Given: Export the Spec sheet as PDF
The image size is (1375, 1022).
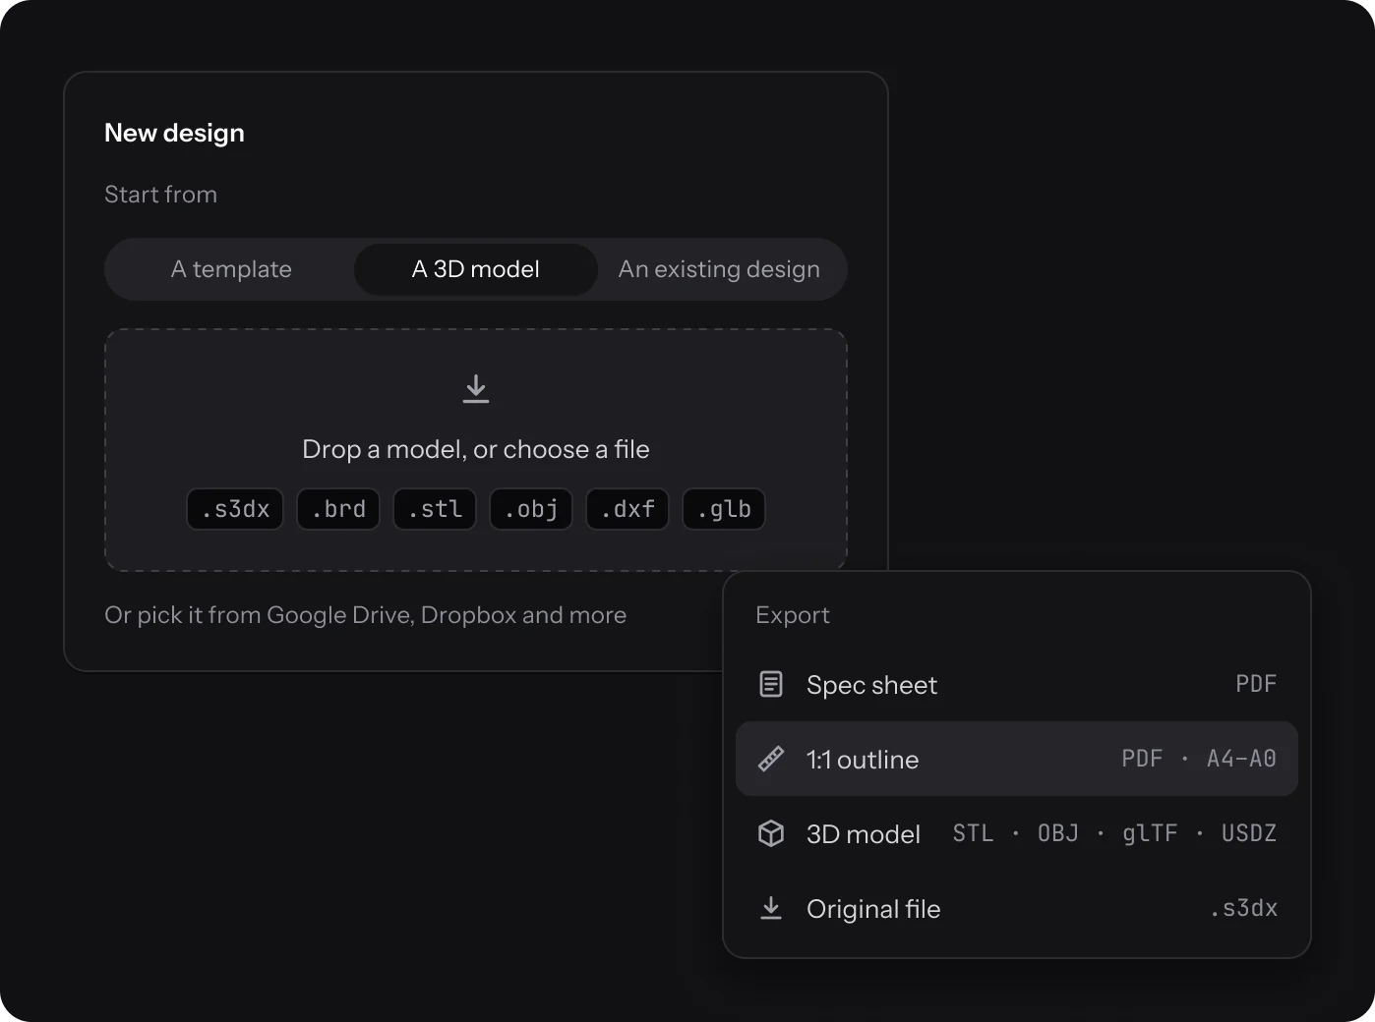Looking at the screenshot, I should [x=1017, y=684].
